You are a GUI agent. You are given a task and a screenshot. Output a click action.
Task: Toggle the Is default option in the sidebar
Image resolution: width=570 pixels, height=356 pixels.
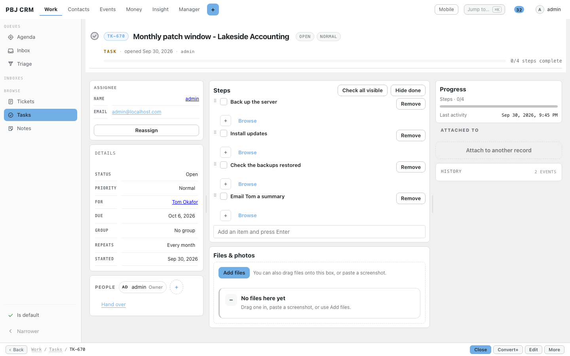(x=40, y=315)
